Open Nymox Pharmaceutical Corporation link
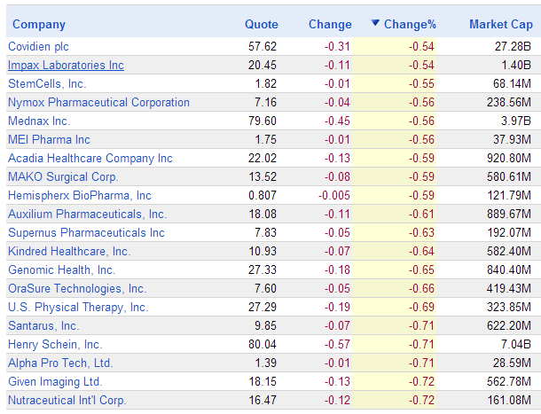This screenshot has width=541, height=414. click(98, 102)
